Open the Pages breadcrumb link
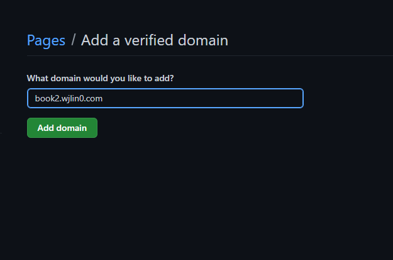This screenshot has width=393, height=260. [x=46, y=41]
